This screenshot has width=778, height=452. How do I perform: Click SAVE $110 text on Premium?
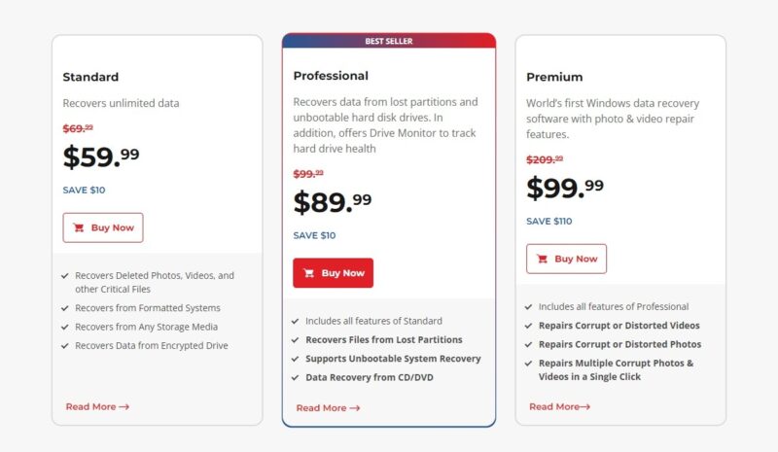(x=549, y=221)
